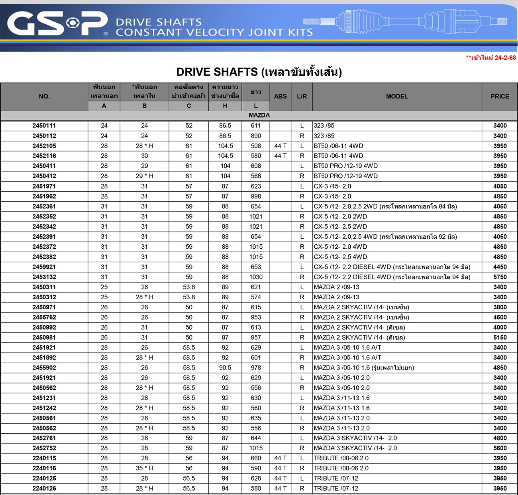
Task: Click the '44 T' ABS cell of row 2240125
Action: click(281, 478)
